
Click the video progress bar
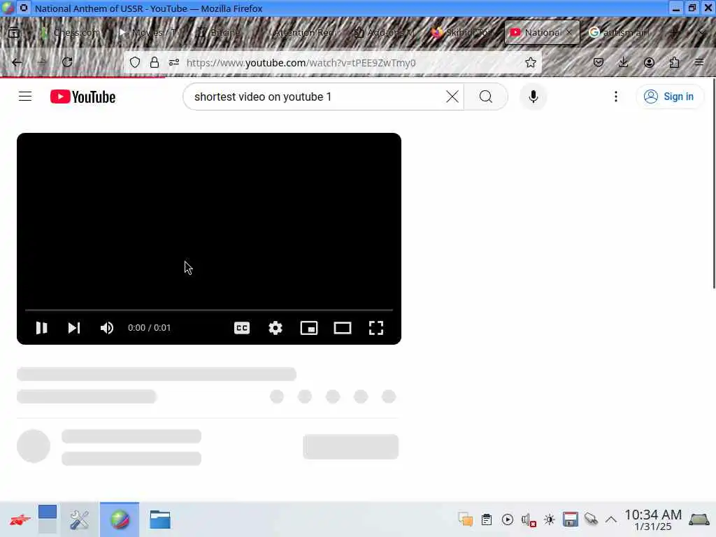(x=209, y=310)
